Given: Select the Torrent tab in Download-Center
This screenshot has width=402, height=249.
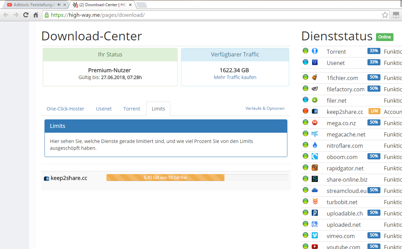Looking at the screenshot, I should pos(132,109).
